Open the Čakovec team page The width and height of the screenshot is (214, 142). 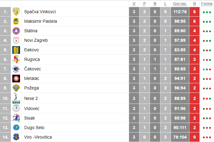[32, 69]
